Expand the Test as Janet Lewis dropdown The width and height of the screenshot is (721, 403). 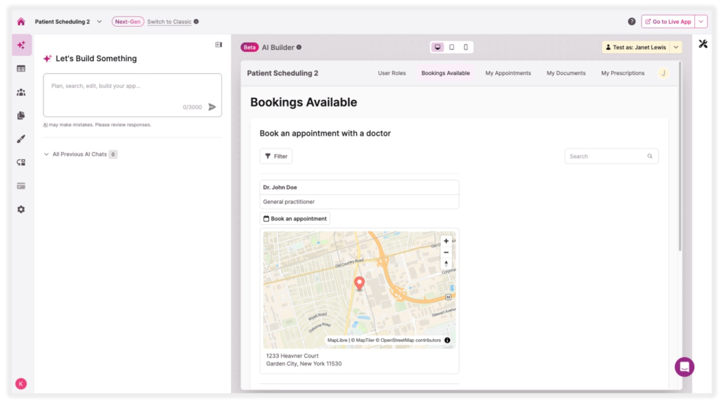point(676,47)
